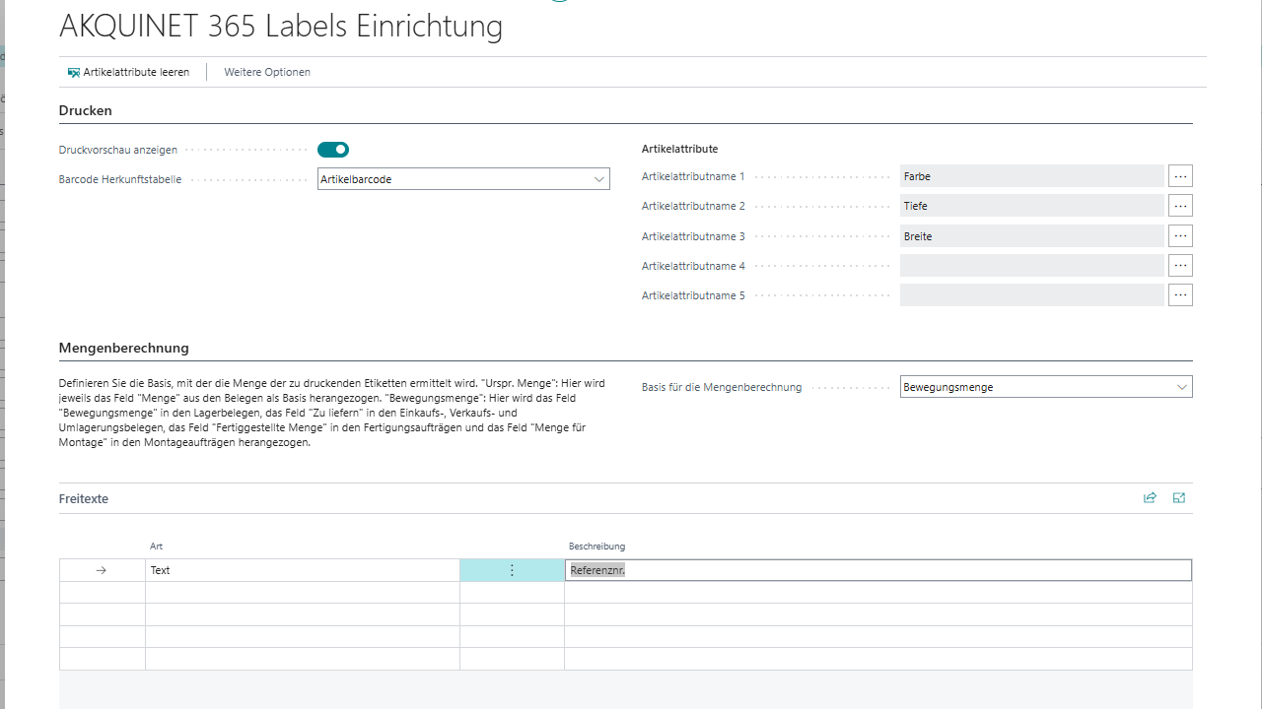Open lookup for Artikelattributname 1

click(x=1180, y=176)
